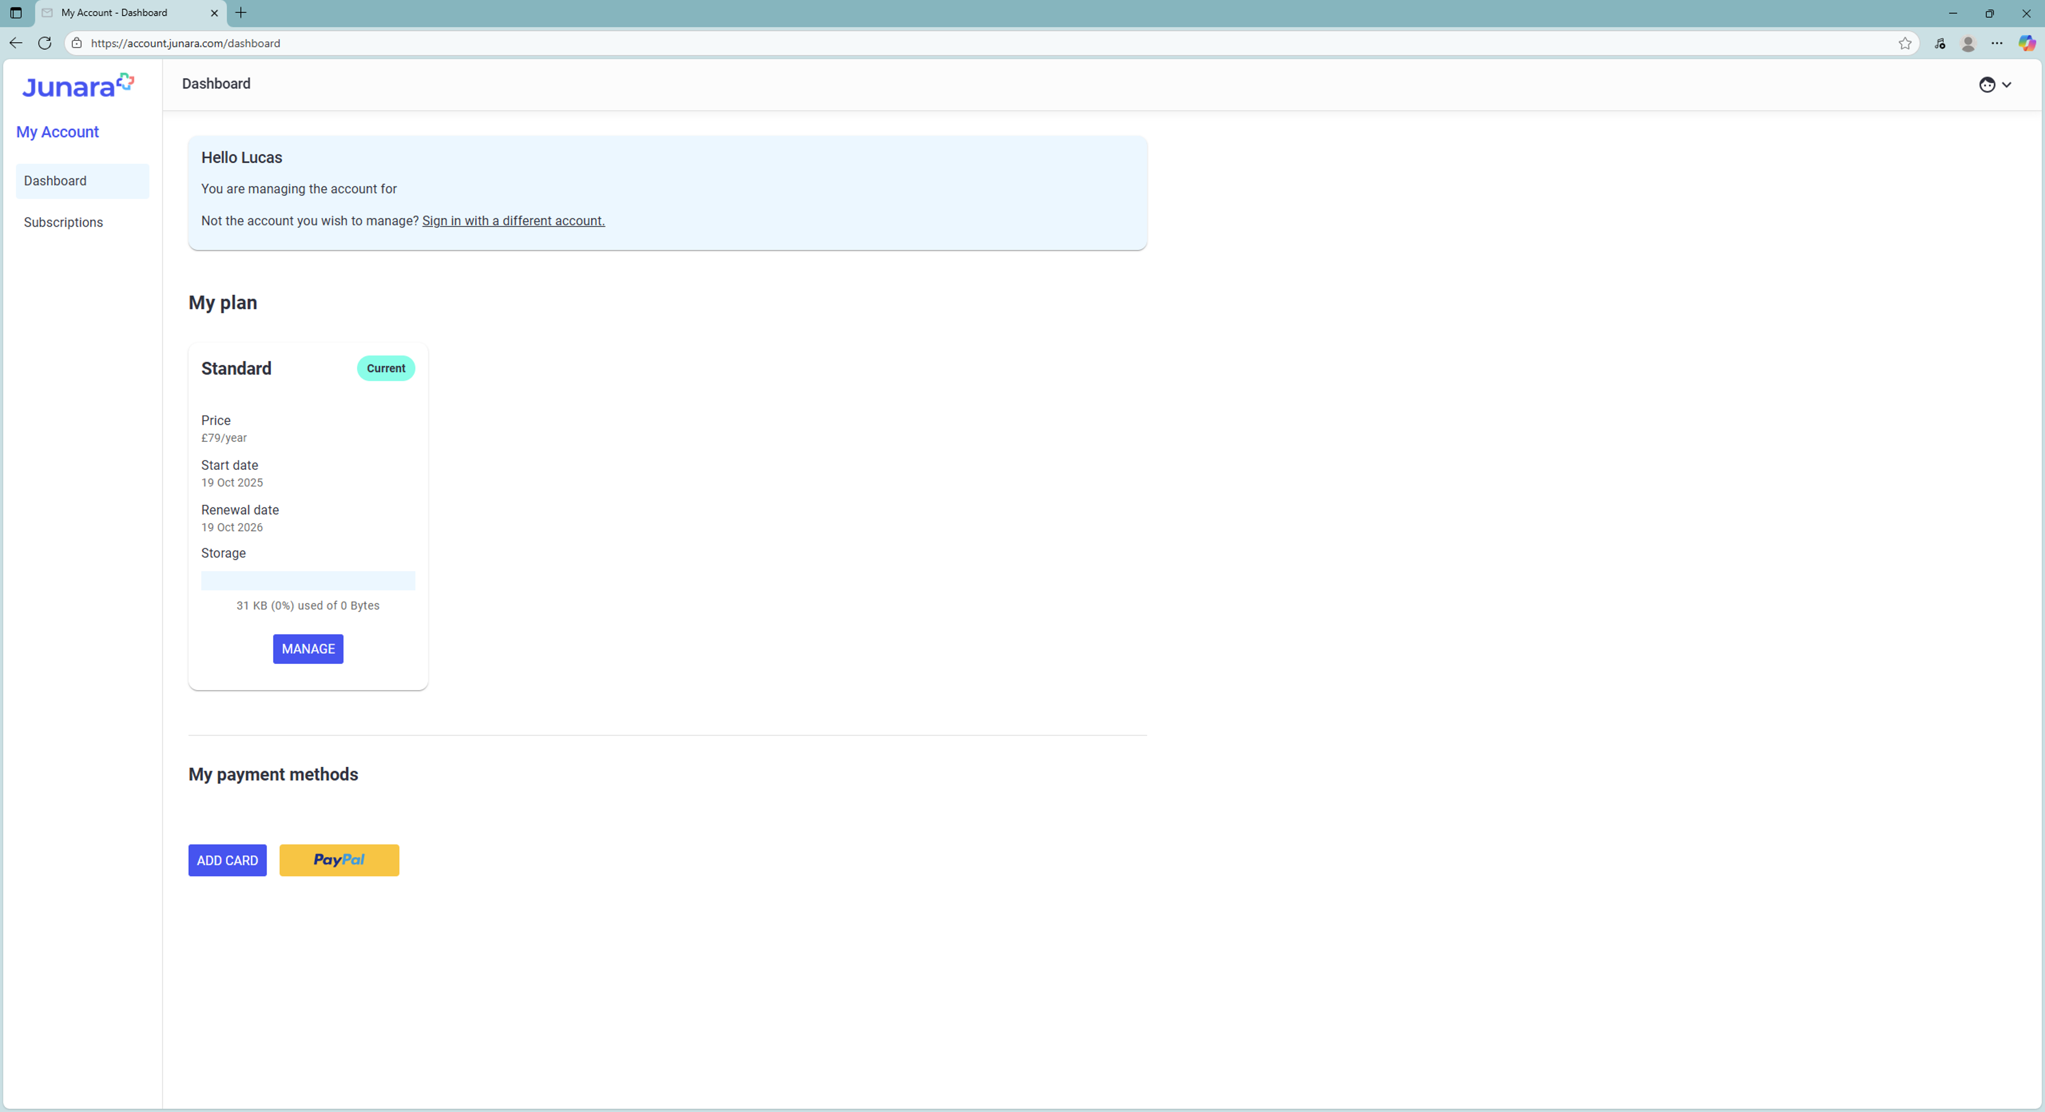Screen dimensions: 2045x1112
Task: Click the "Standard" plan title
Action: 237,368
